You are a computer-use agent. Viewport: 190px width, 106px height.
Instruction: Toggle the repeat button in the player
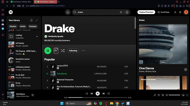(x=108, y=94)
